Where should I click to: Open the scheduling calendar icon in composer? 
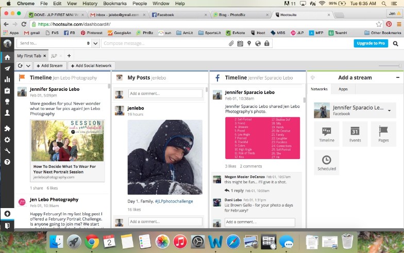coord(240,43)
